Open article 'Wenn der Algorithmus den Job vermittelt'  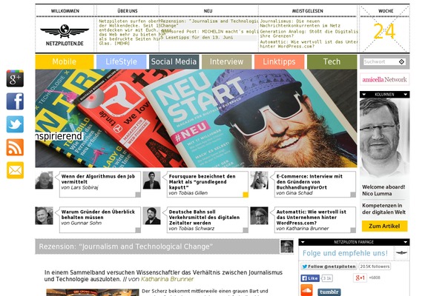(x=98, y=179)
